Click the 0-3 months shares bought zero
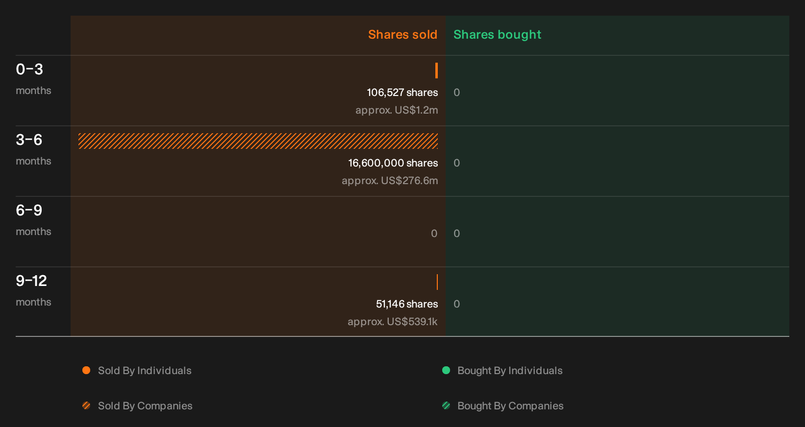 pyautogui.click(x=456, y=93)
